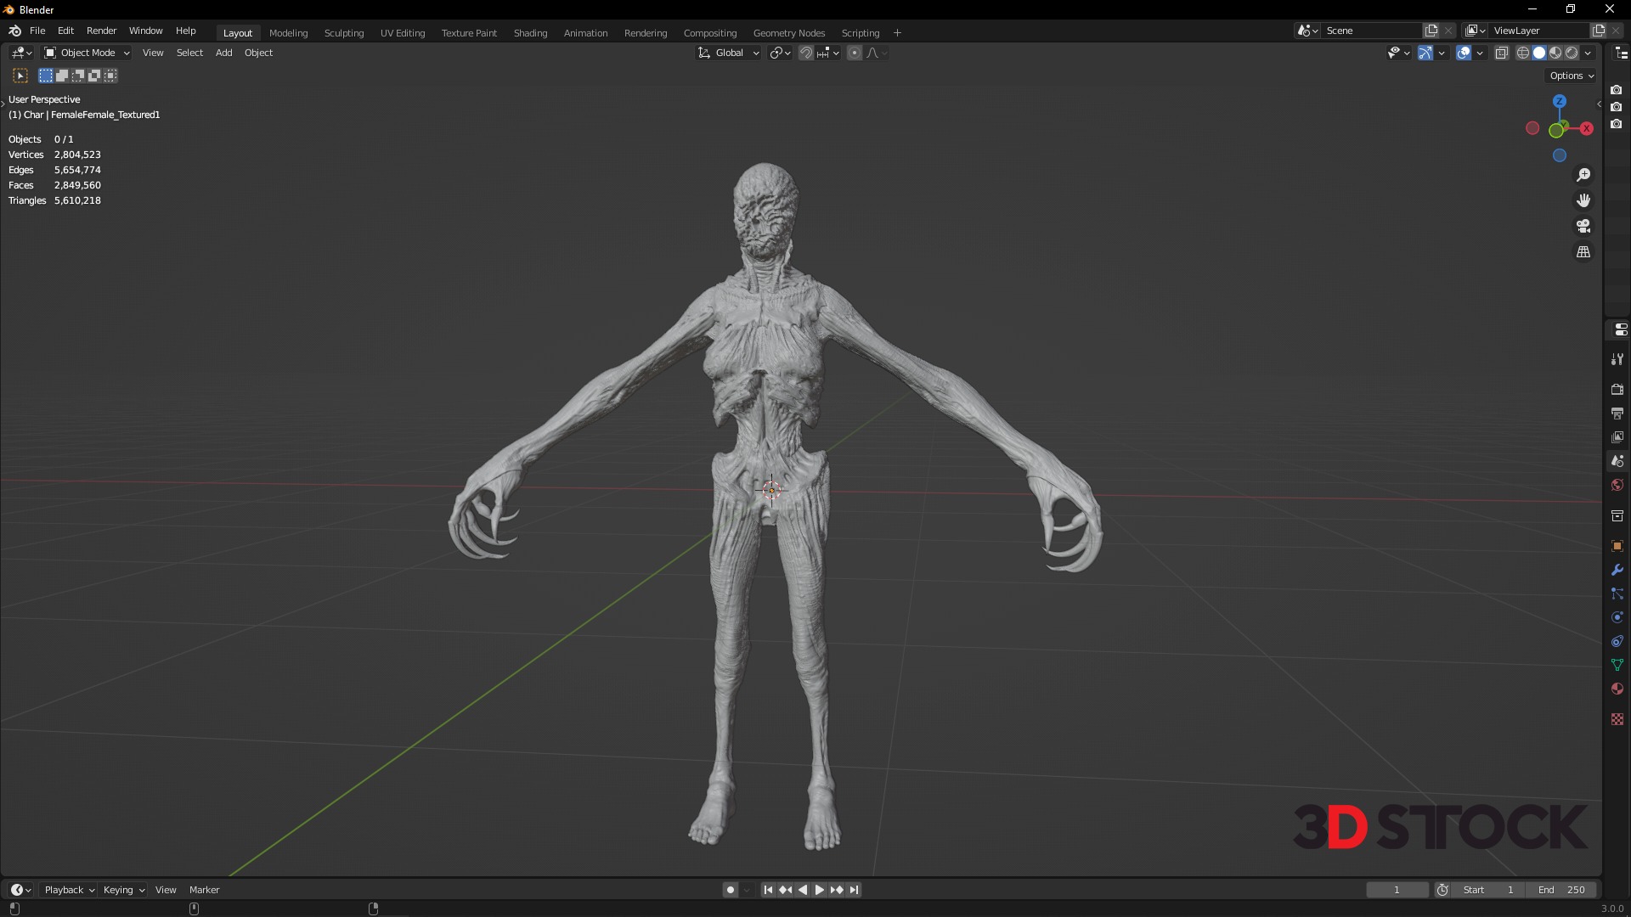The height and width of the screenshot is (917, 1631).
Task: Toggle camera view with camera icon
Action: (x=1583, y=226)
